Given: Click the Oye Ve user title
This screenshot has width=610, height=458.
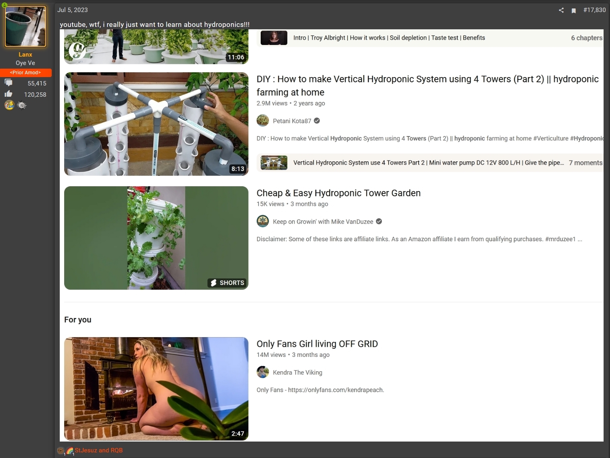Looking at the screenshot, I should (25, 63).
